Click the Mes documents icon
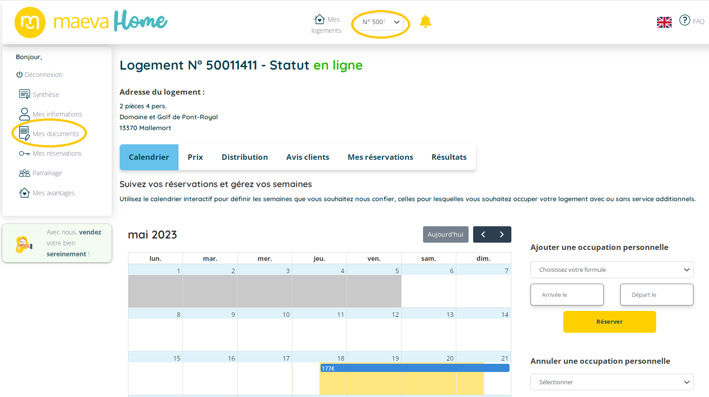The height and width of the screenshot is (397, 709). [24, 133]
